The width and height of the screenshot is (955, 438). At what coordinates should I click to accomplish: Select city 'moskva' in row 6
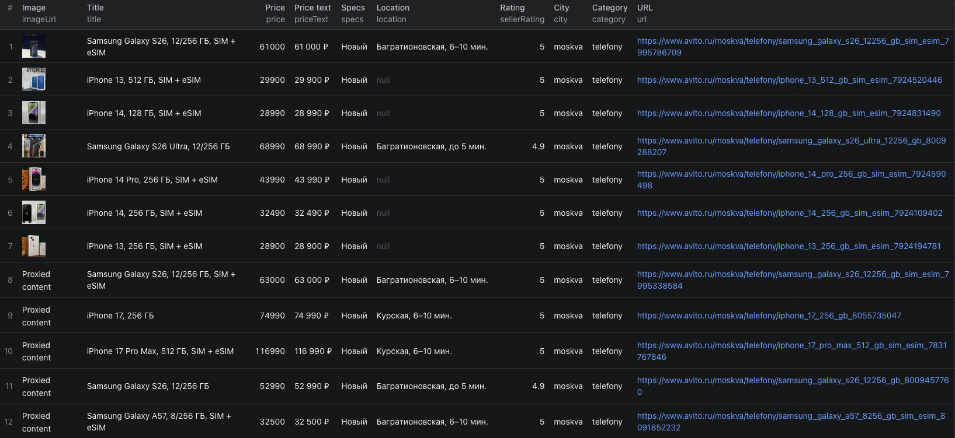coord(568,213)
